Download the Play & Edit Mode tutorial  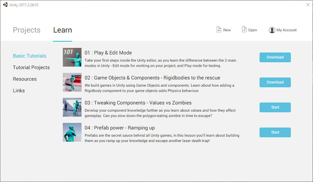(275, 57)
